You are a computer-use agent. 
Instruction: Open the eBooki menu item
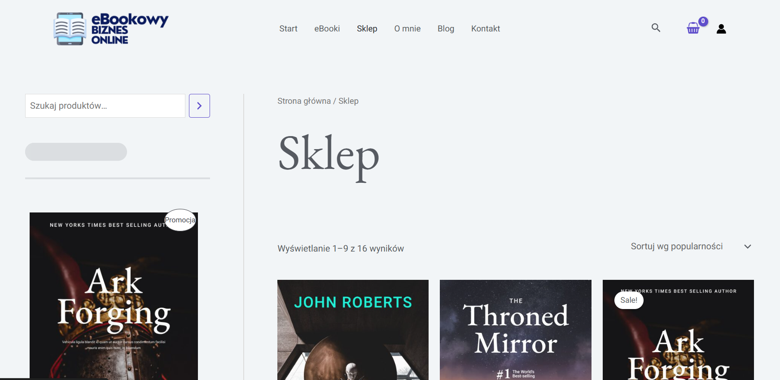pos(327,29)
